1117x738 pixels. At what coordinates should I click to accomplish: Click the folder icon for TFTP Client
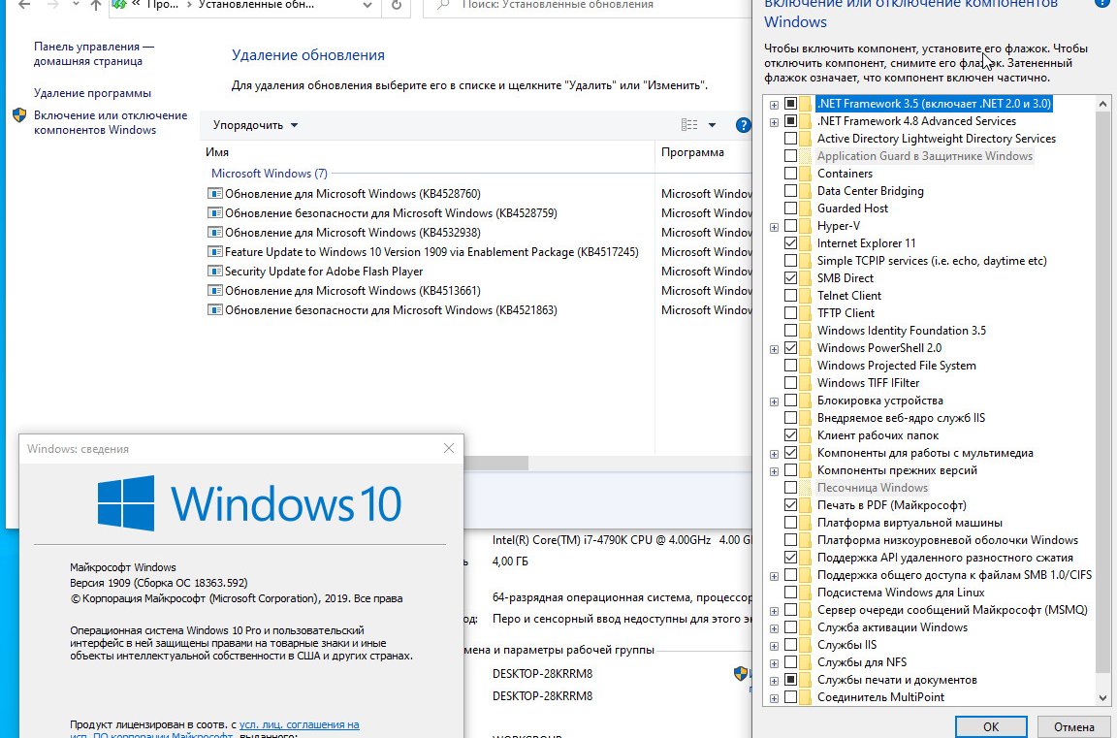(x=806, y=313)
